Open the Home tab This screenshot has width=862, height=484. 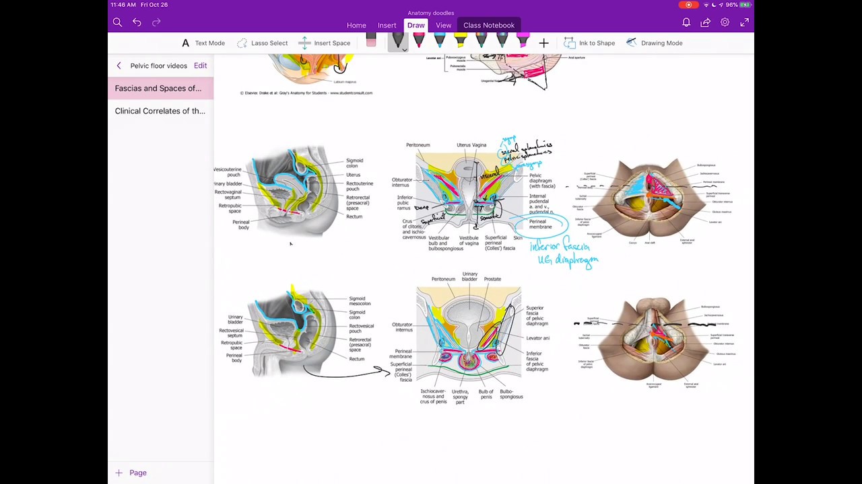[356, 26]
